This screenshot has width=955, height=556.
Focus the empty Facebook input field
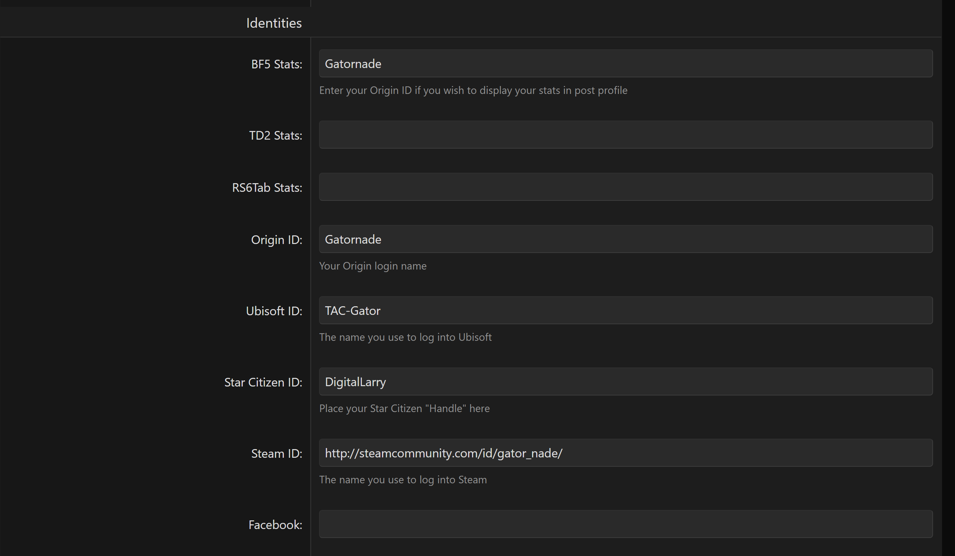click(625, 524)
